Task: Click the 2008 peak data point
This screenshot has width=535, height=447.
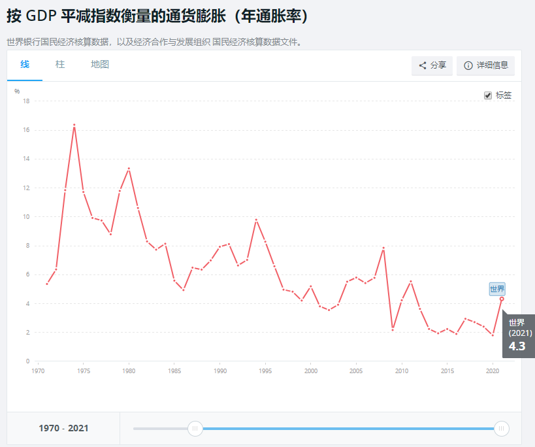Action: pos(383,248)
